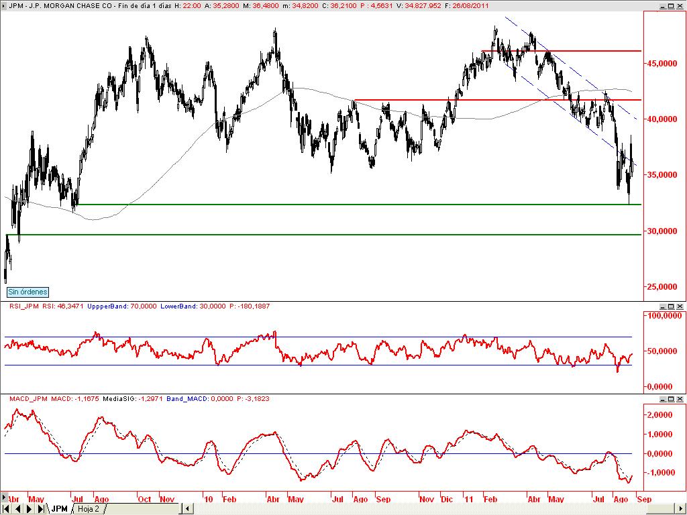Viewport: 687px width, 515px height.
Task: Click the 'UppperBand: 70,0000' label
Action: [122, 306]
